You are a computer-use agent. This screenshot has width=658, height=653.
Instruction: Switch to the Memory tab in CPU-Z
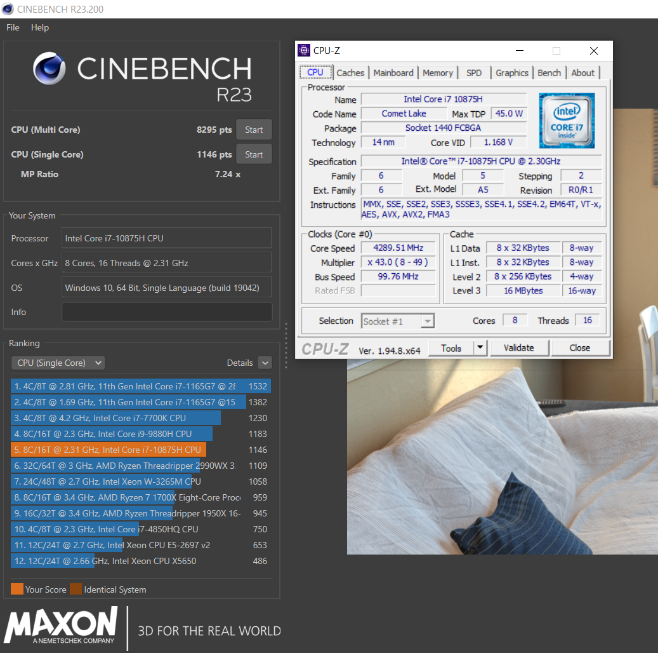point(438,73)
